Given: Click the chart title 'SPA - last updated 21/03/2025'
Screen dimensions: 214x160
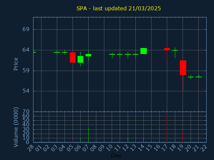Looking at the screenshot, I should 119,8.
